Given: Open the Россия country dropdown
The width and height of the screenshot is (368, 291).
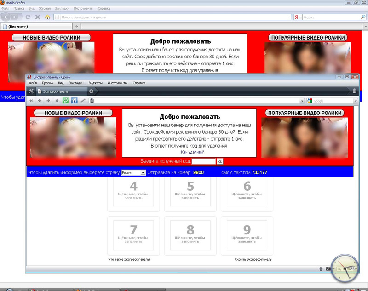Looking at the screenshot, I should pyautogui.click(x=133, y=172).
